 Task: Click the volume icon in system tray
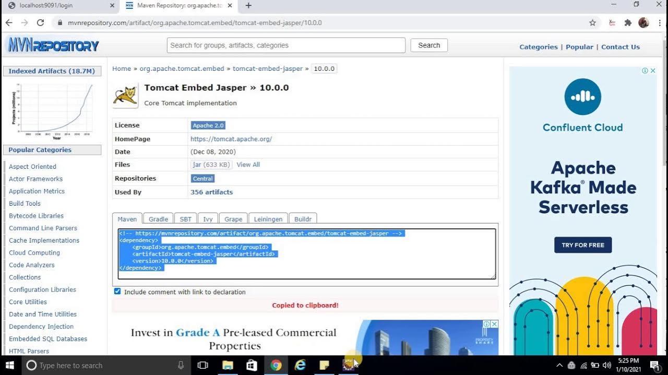coord(606,365)
